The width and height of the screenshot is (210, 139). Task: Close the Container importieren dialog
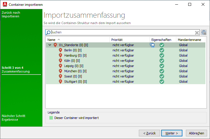[203, 4]
